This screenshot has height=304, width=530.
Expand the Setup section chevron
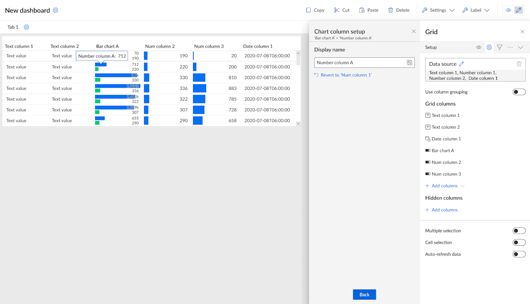click(521, 47)
